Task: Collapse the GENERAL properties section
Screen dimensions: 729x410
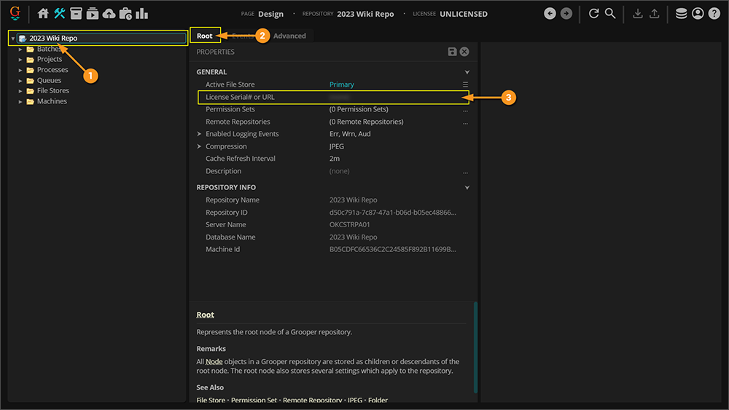Action: [467, 72]
